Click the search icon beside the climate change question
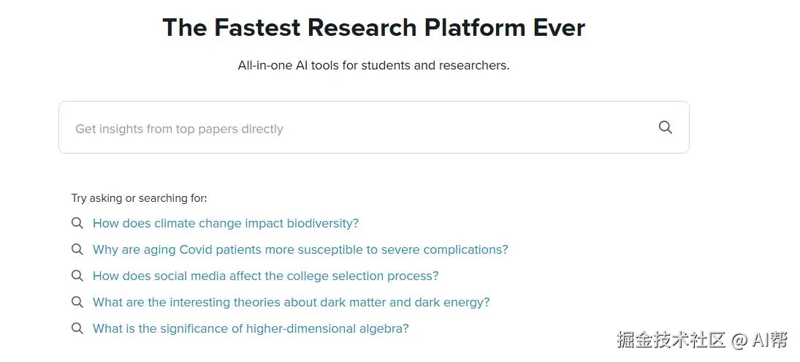Image resolution: width=800 pixels, height=362 pixels. pyautogui.click(x=77, y=223)
